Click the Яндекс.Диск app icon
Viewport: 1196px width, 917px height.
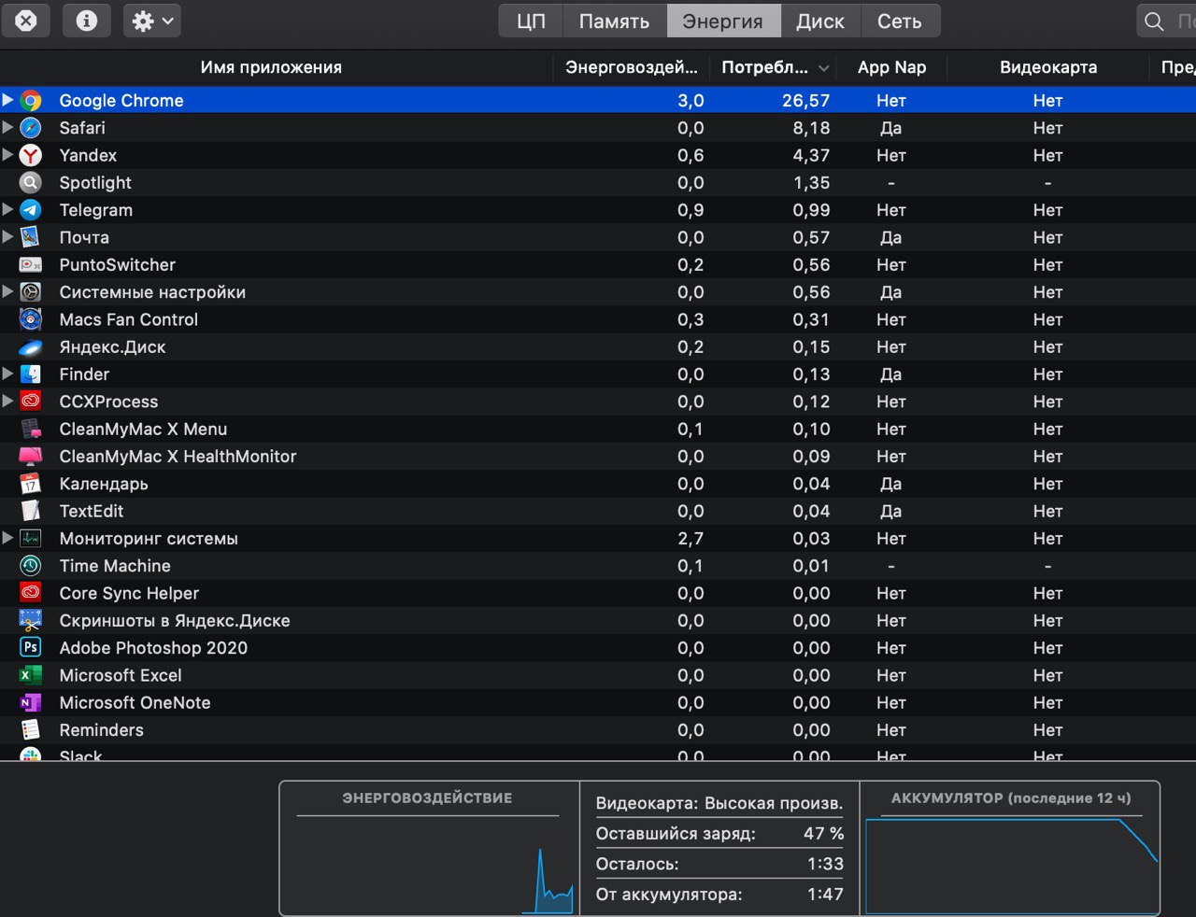pos(31,347)
